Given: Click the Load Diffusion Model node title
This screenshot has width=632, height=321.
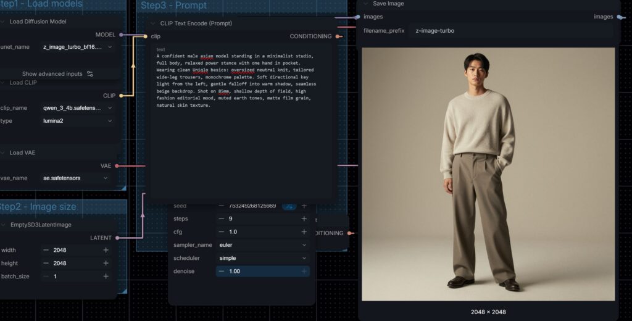Looking at the screenshot, I should (x=38, y=22).
